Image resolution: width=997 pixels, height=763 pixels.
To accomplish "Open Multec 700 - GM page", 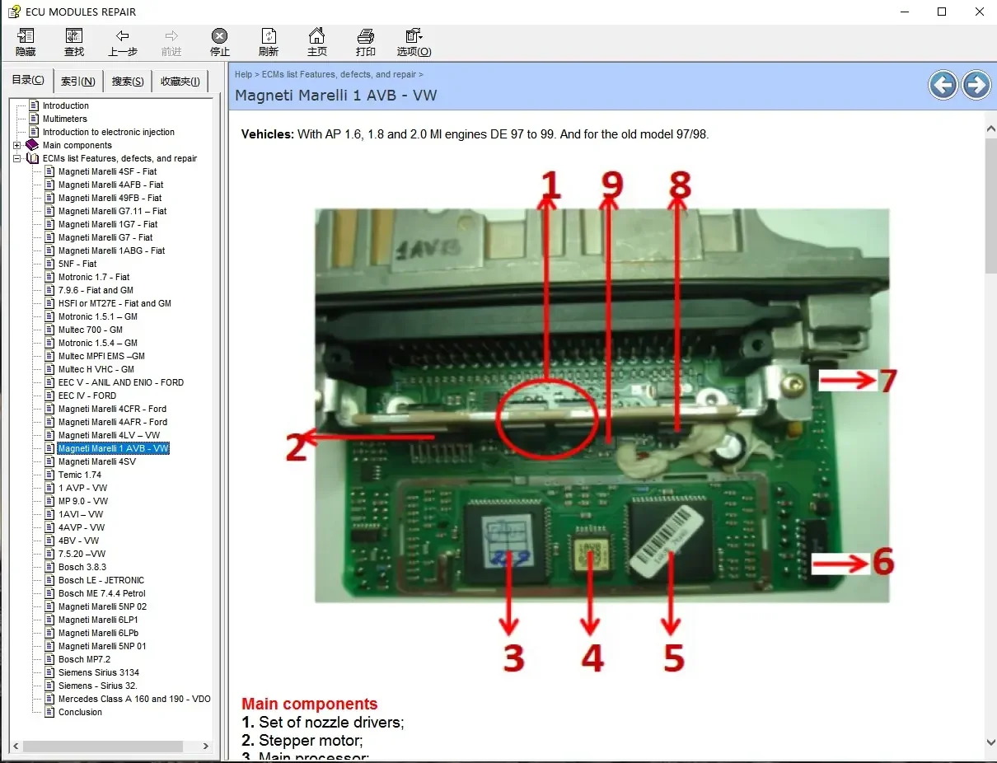I will coord(91,330).
